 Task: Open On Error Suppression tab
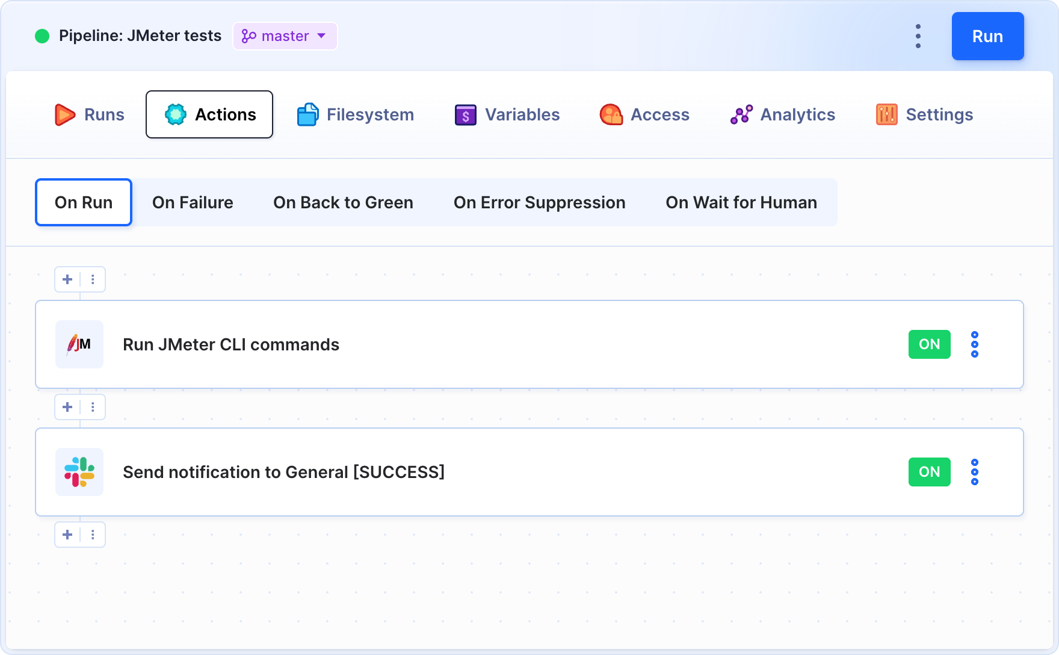tap(539, 202)
